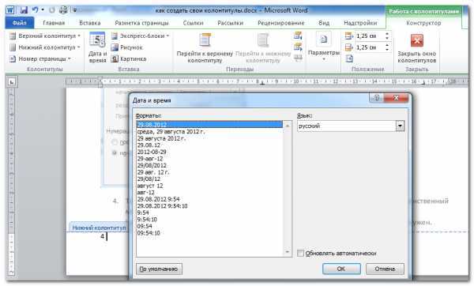
Task: Click the header distance field 1,25 см top
Action: pos(370,36)
